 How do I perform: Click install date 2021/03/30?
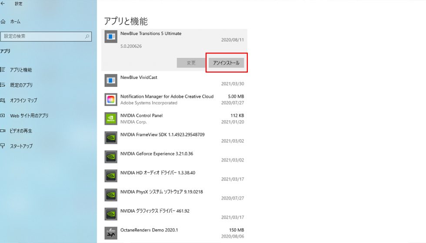[x=233, y=84]
